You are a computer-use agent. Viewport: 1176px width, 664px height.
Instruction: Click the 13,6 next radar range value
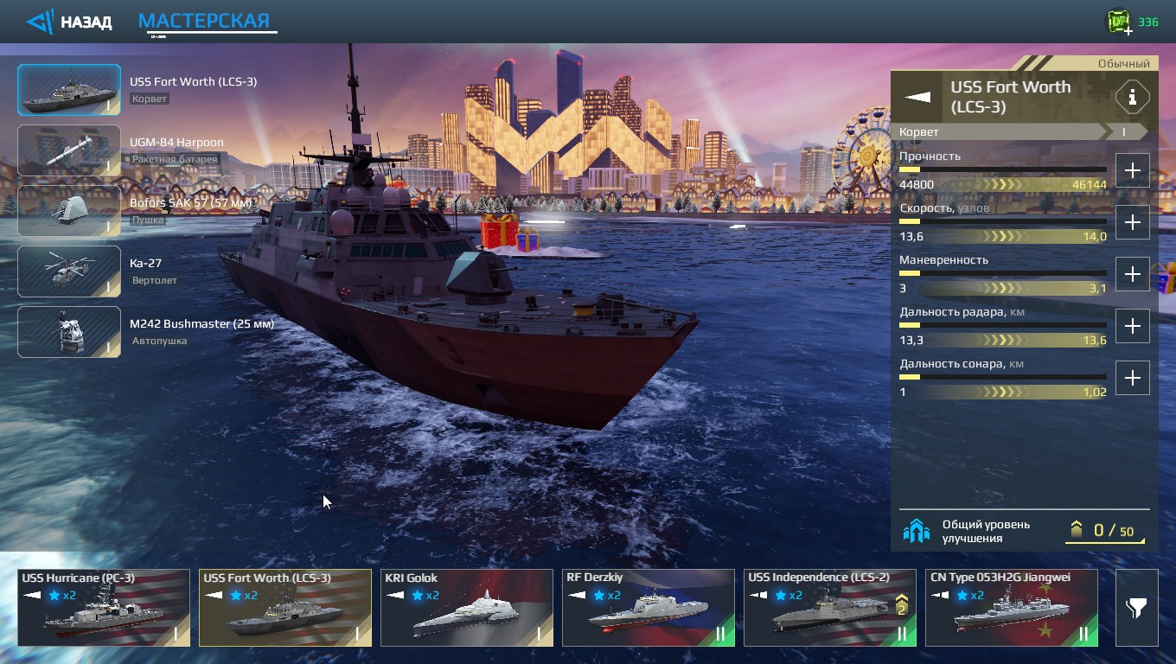pos(1095,341)
